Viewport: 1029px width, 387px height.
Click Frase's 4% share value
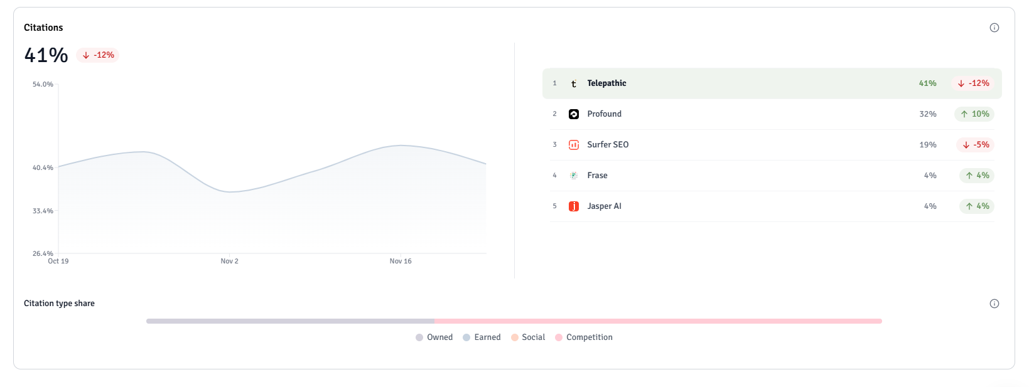coord(930,176)
